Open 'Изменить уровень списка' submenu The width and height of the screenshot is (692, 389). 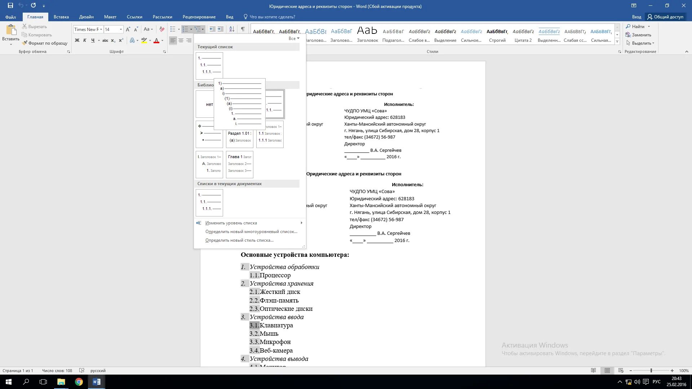click(231, 223)
